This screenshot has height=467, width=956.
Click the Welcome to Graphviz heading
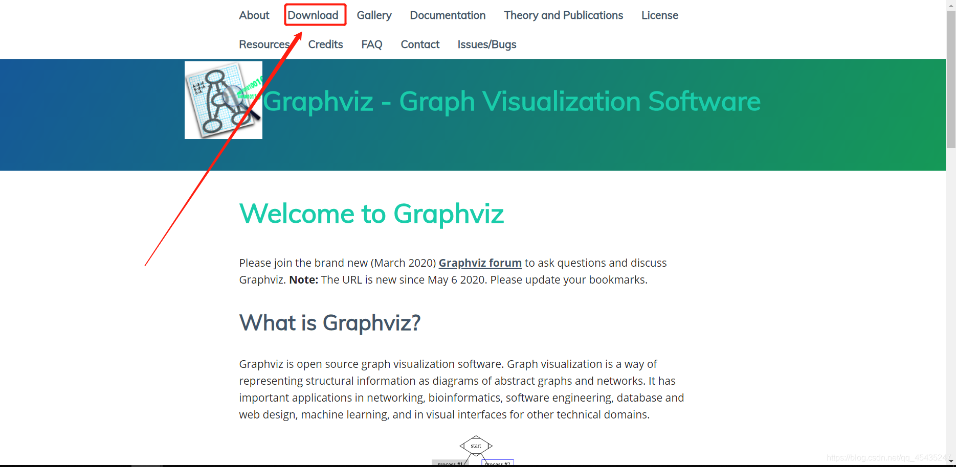pos(371,214)
